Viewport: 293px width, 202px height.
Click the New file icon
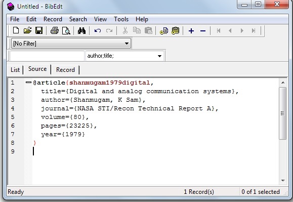pos(16,30)
